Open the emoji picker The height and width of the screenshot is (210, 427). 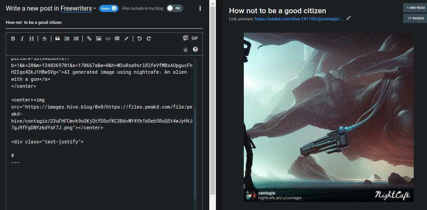point(185,50)
